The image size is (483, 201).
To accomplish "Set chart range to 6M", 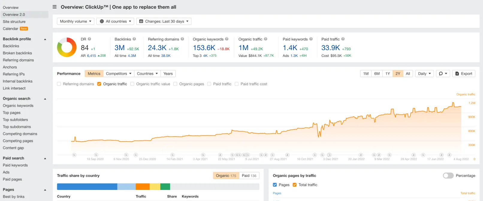I will [x=377, y=74].
